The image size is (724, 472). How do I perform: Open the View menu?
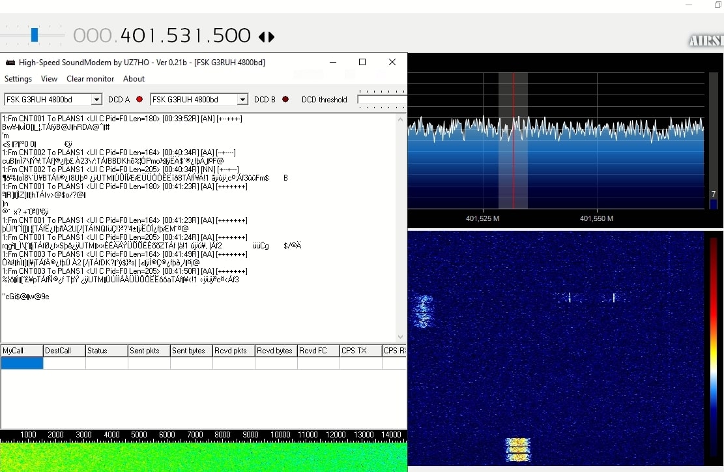(x=49, y=79)
